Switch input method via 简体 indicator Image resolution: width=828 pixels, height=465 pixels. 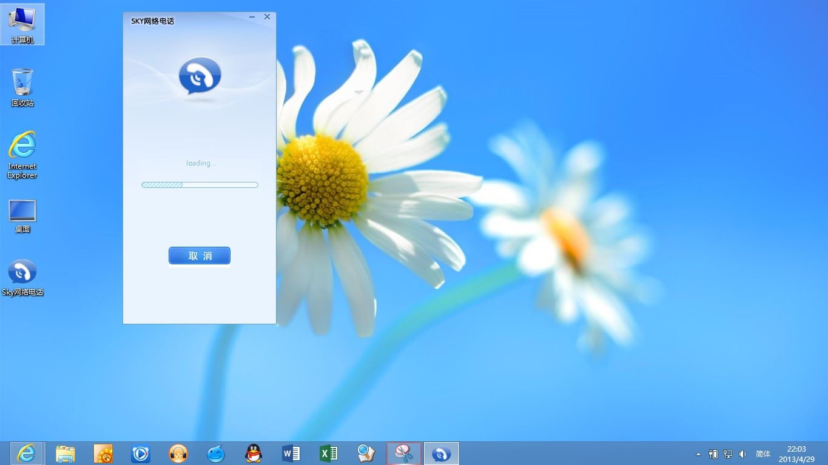(x=763, y=454)
